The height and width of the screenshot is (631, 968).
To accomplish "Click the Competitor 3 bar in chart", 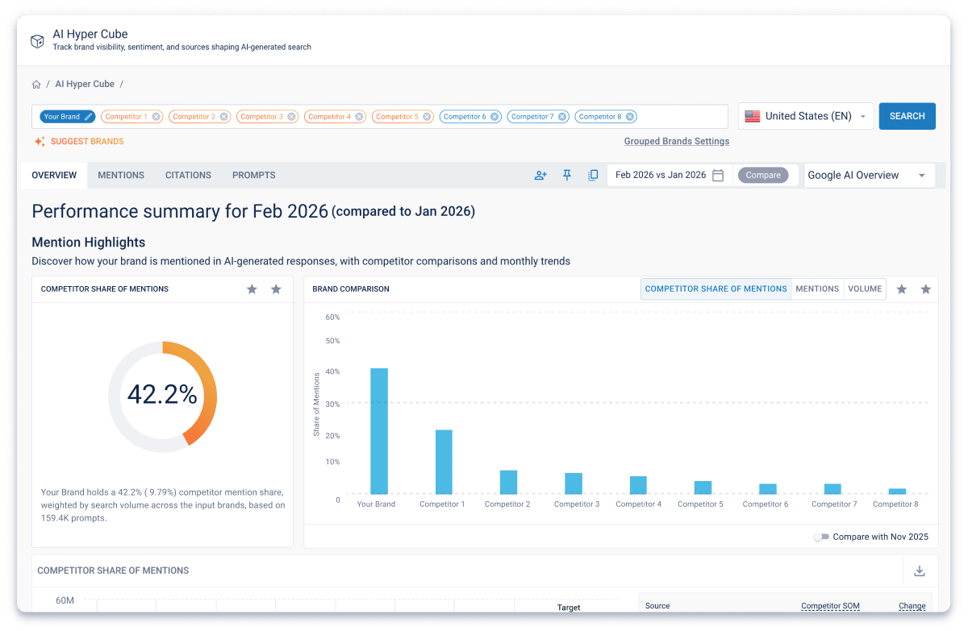I will [x=574, y=484].
